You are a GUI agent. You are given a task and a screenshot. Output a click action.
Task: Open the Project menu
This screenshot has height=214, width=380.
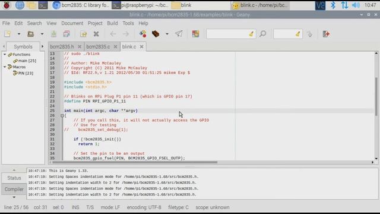pos(95,23)
